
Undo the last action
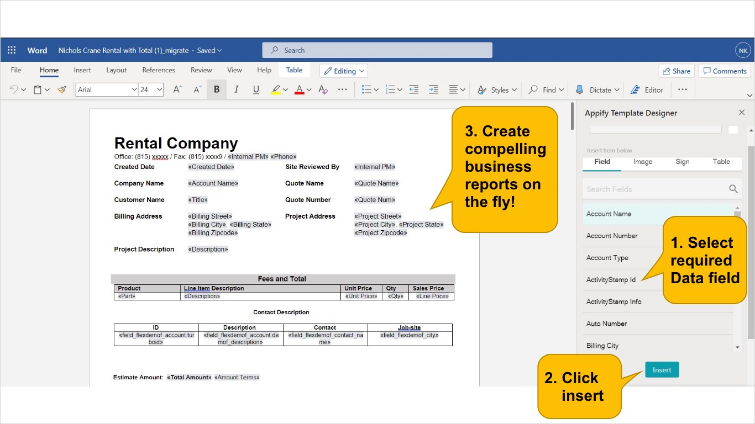[x=14, y=89]
